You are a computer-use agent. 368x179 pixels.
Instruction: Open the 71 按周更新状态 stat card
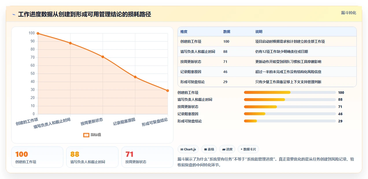pyautogui.click(x=147, y=157)
